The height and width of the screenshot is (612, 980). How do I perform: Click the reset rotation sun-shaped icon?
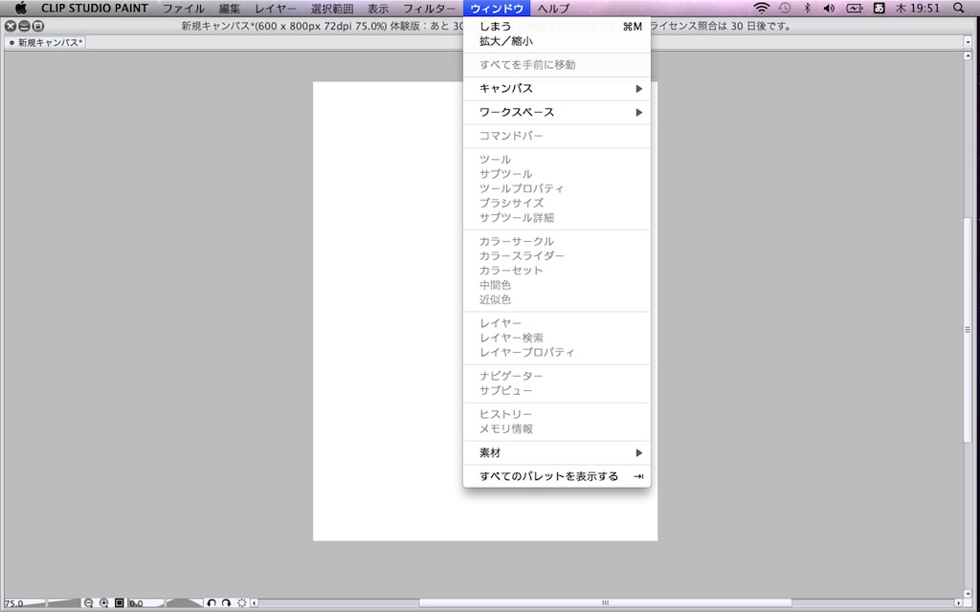242,603
